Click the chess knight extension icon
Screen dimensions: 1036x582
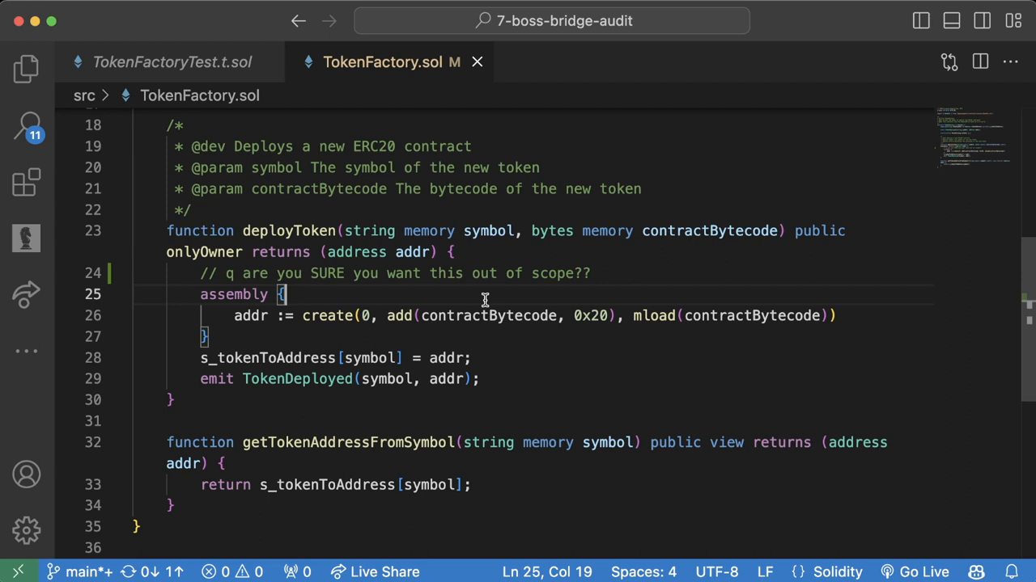(x=26, y=237)
